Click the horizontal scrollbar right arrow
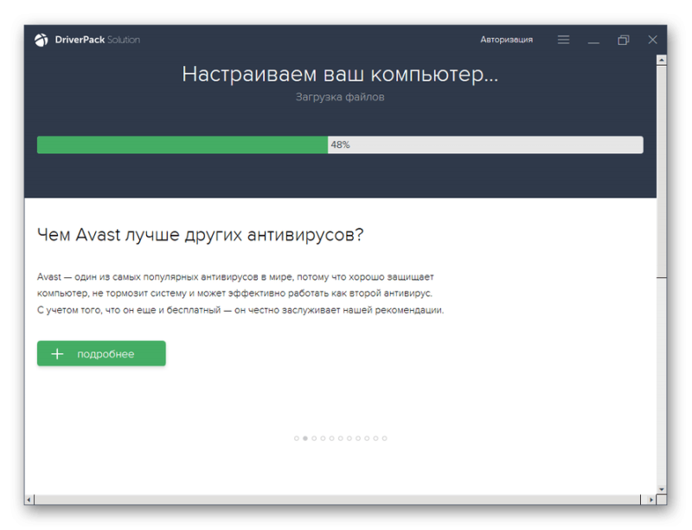The image size is (692, 530). point(651,500)
